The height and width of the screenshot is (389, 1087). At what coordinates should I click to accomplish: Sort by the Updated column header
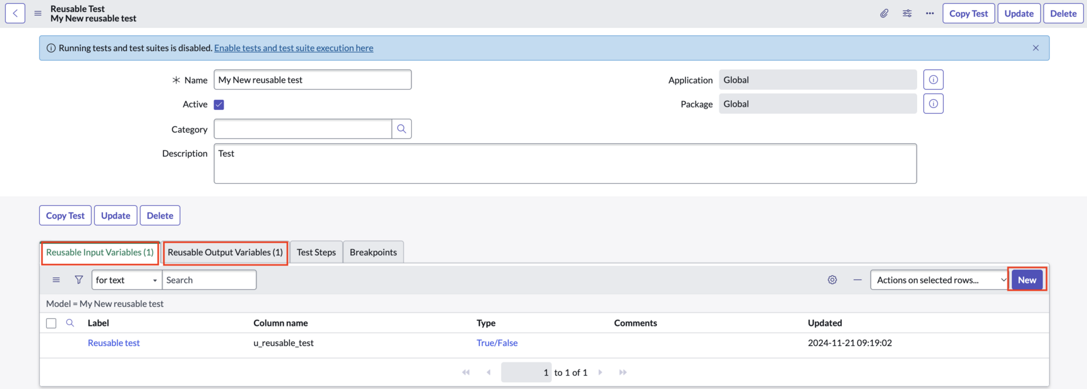tap(825, 323)
